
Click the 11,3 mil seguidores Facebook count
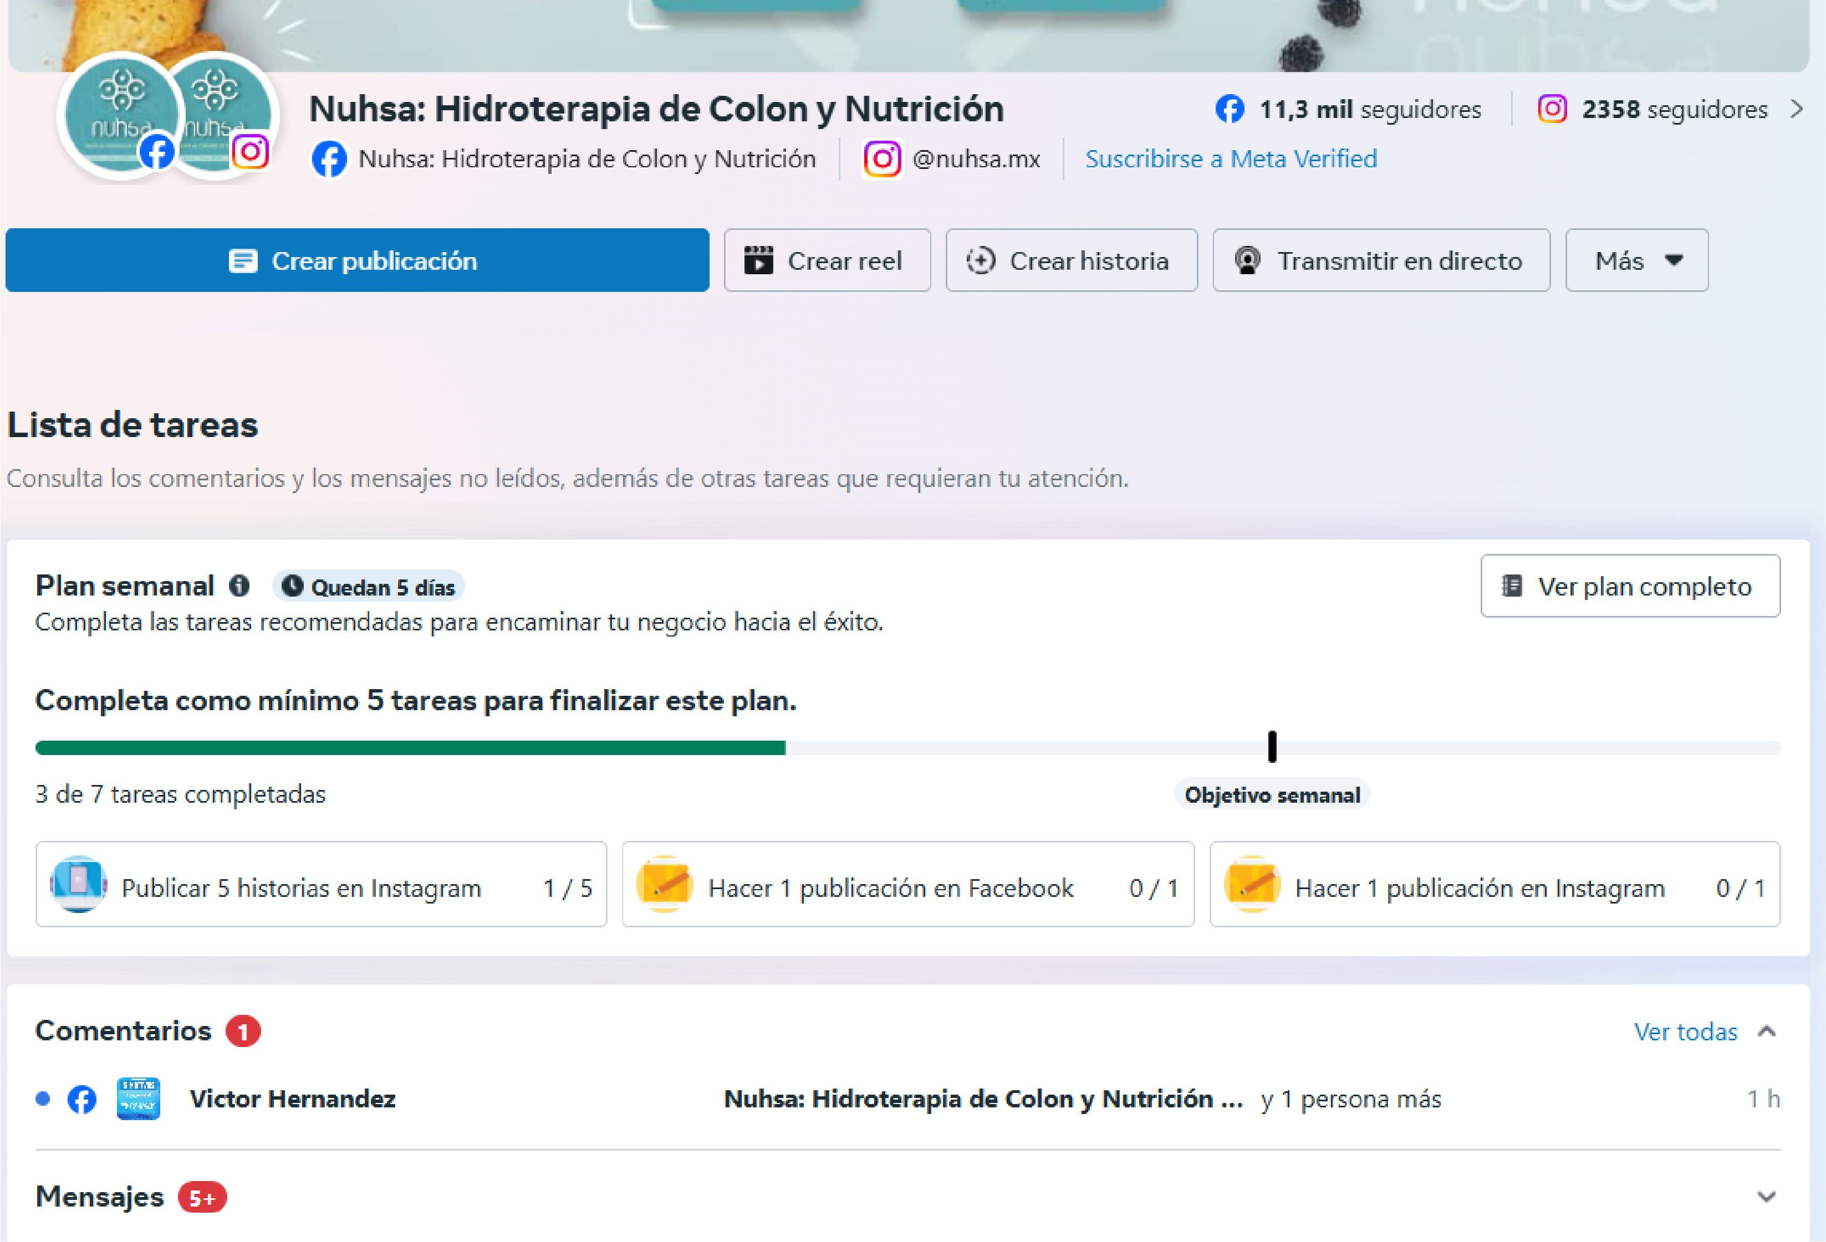(1370, 109)
